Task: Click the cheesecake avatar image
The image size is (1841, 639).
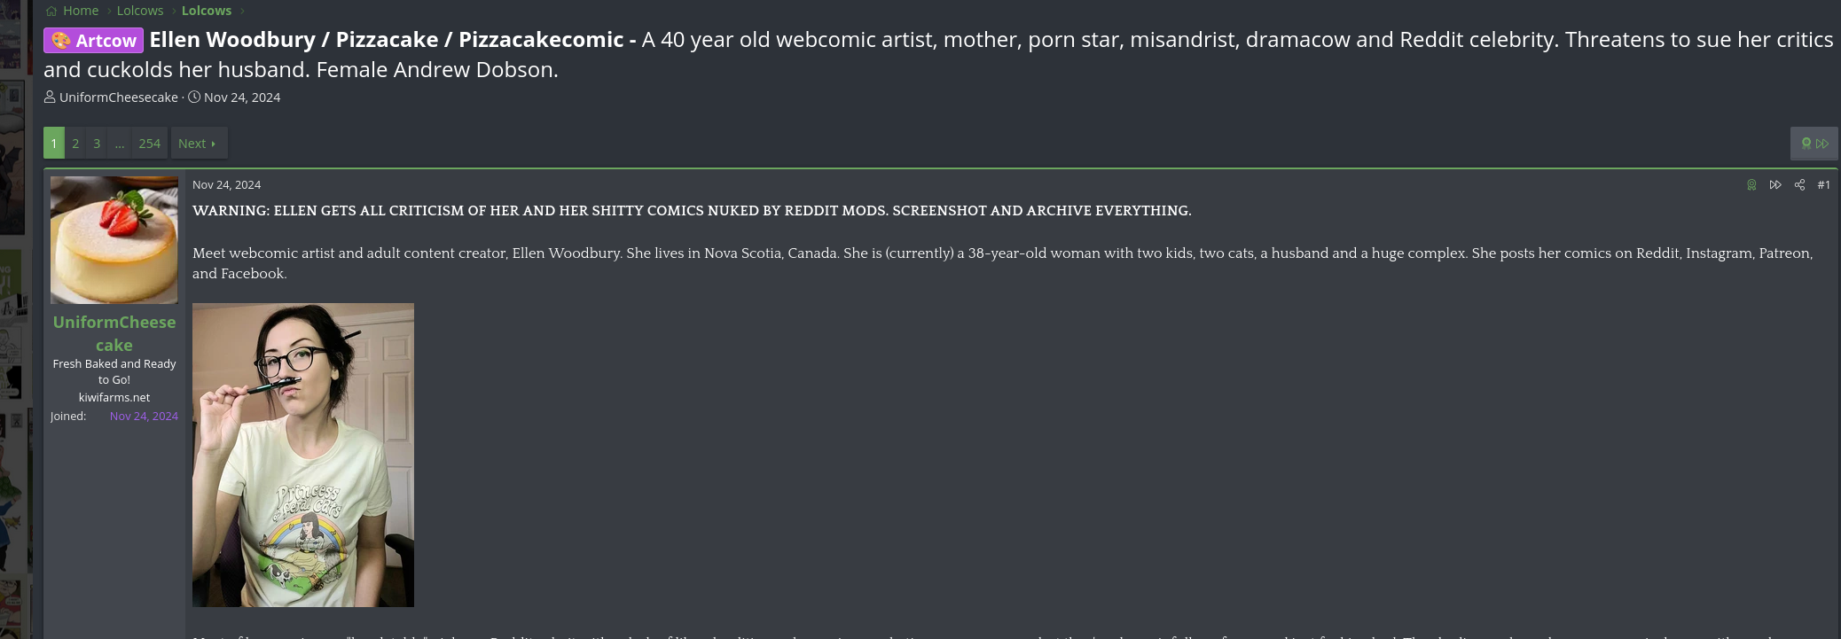Action: point(114,240)
